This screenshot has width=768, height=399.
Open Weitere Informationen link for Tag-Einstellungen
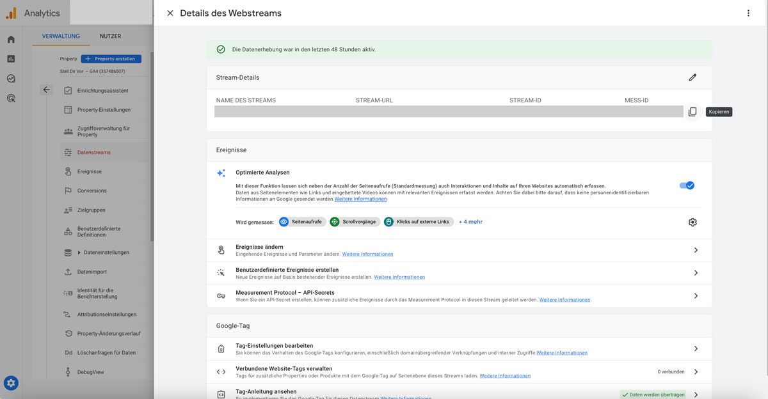(562, 352)
